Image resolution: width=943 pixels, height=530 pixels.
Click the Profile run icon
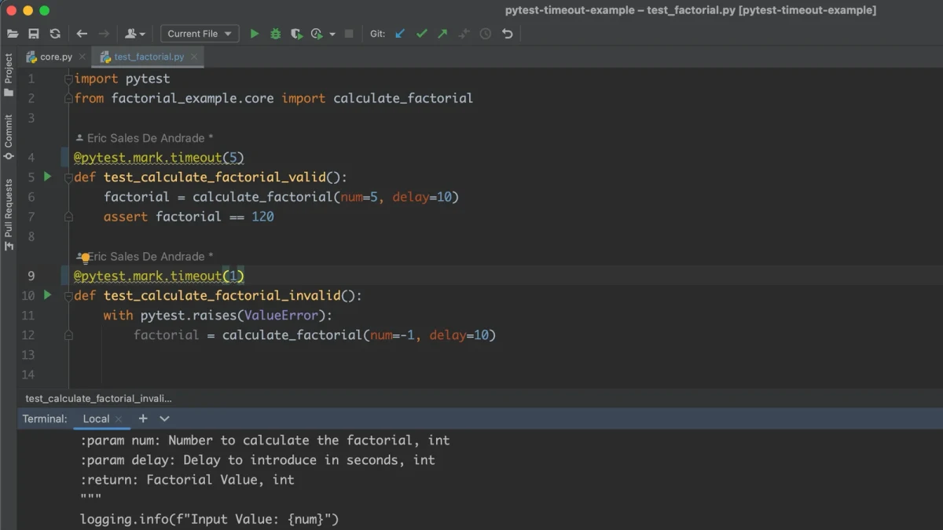[x=317, y=34]
